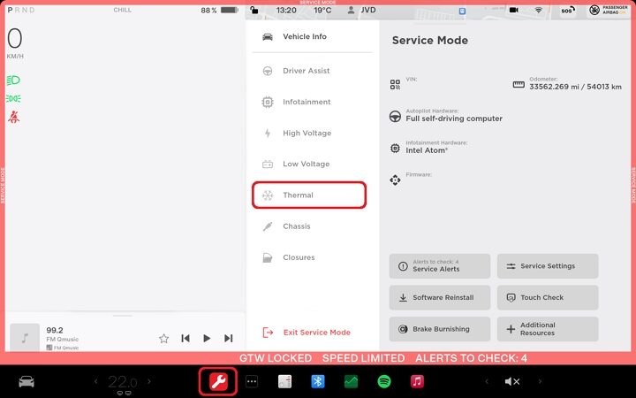The width and height of the screenshot is (636, 398).
Task: Decrease cabin temperature with left arrow
Action: (x=95, y=382)
